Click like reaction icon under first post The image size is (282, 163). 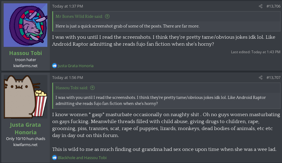[x=55, y=66]
